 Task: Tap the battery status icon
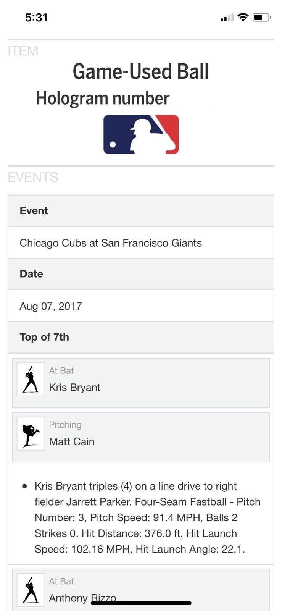tap(262, 17)
